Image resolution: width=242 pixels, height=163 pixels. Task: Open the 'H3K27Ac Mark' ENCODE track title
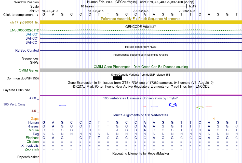[141, 87]
